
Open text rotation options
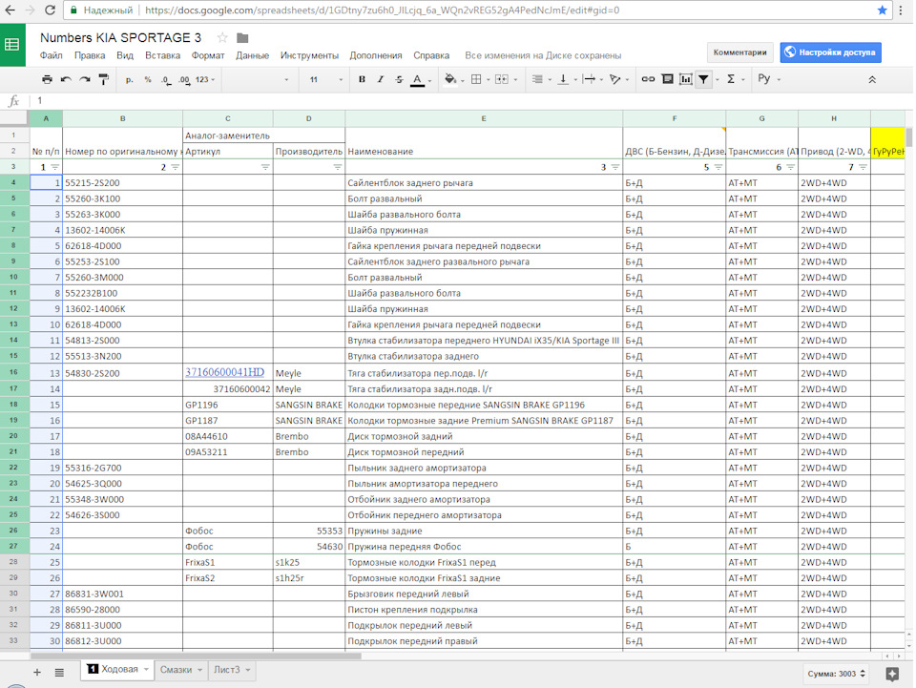click(x=615, y=79)
